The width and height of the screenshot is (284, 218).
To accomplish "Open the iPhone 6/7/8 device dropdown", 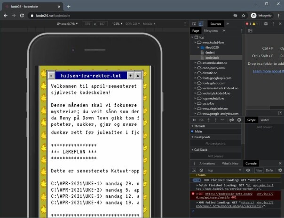I will pyautogui.click(x=67, y=23).
